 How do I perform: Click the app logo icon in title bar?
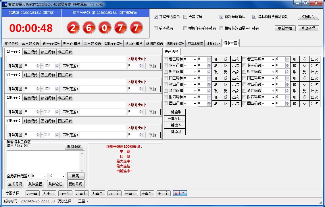pos(4,4)
